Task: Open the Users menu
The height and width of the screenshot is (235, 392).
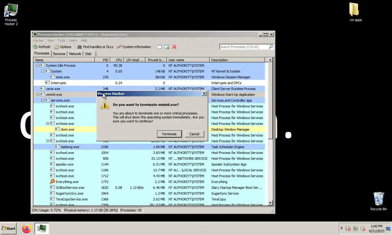Action: (73, 40)
